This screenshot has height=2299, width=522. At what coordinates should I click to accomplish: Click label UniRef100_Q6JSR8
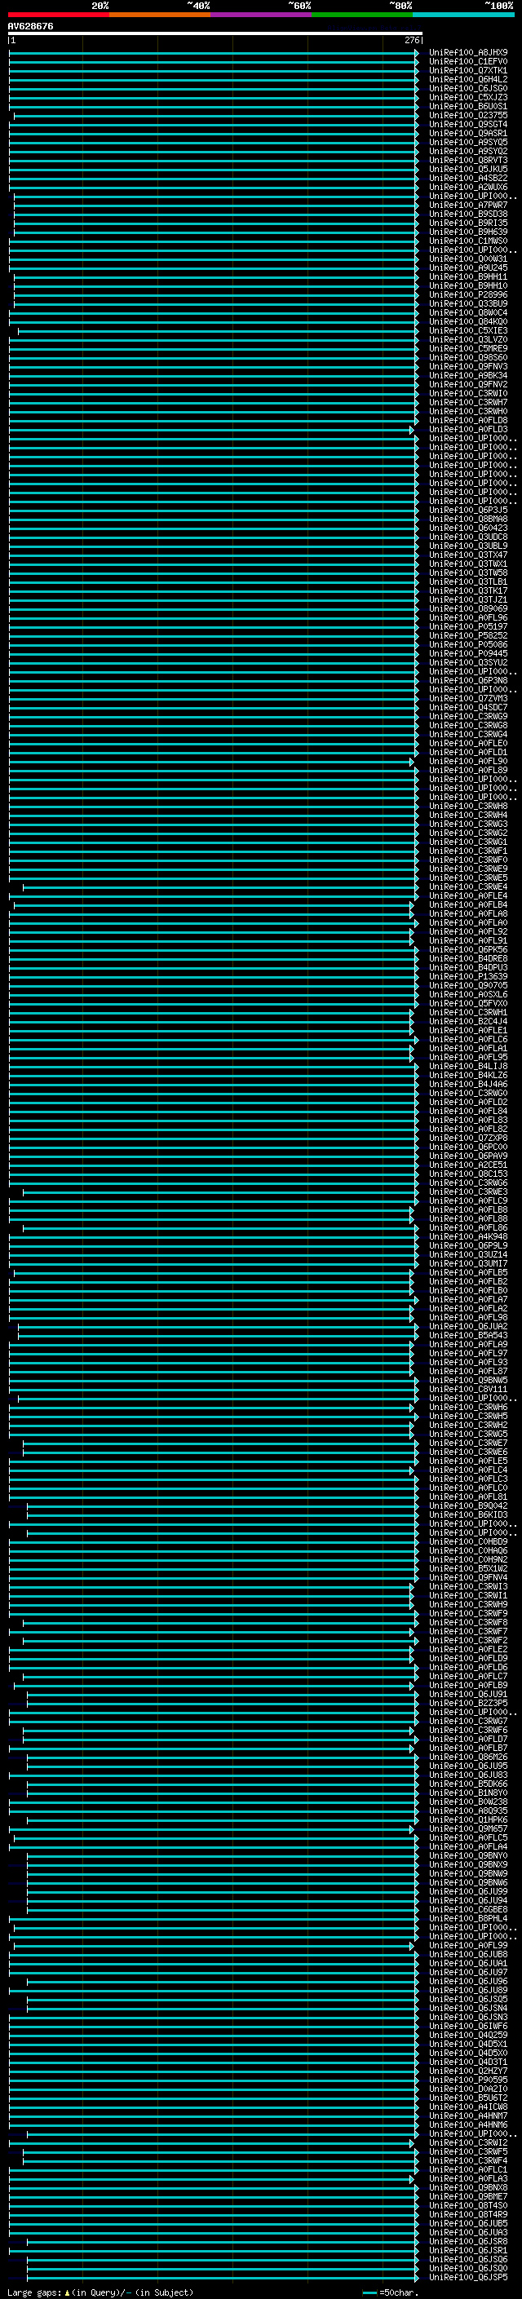[x=468, y=2241]
